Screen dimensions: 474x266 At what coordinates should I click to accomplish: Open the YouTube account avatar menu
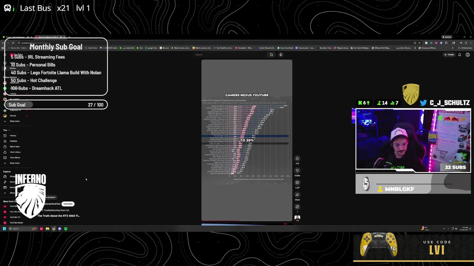(x=468, y=55)
